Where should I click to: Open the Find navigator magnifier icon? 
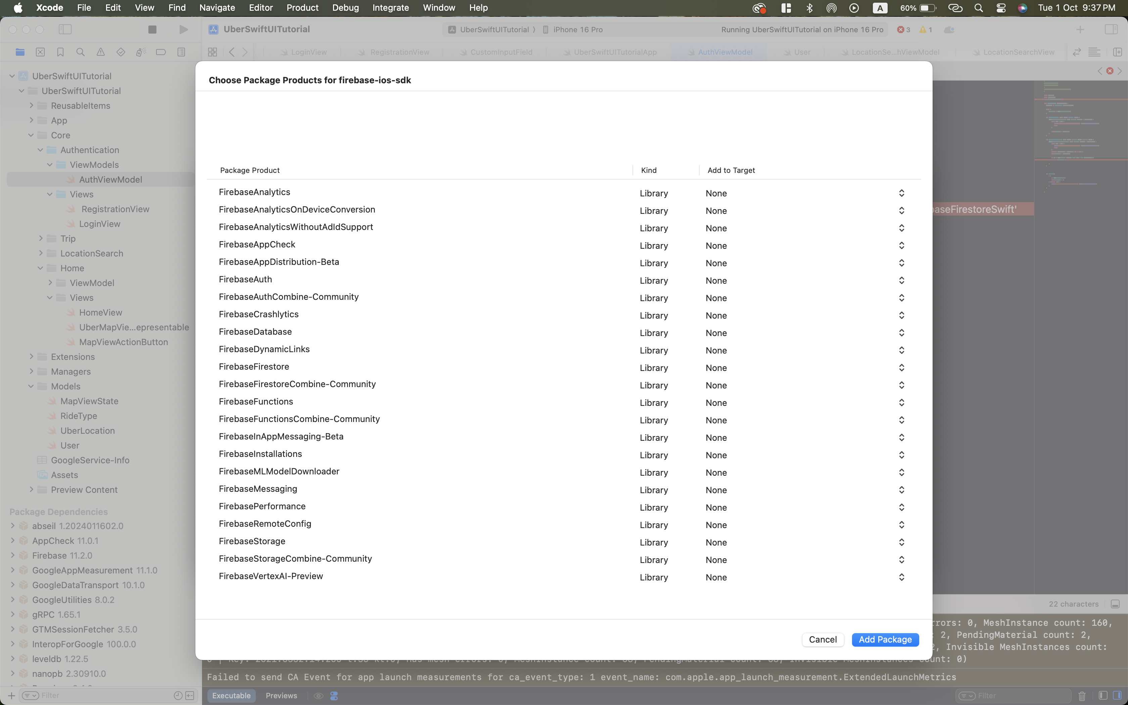coord(80,52)
